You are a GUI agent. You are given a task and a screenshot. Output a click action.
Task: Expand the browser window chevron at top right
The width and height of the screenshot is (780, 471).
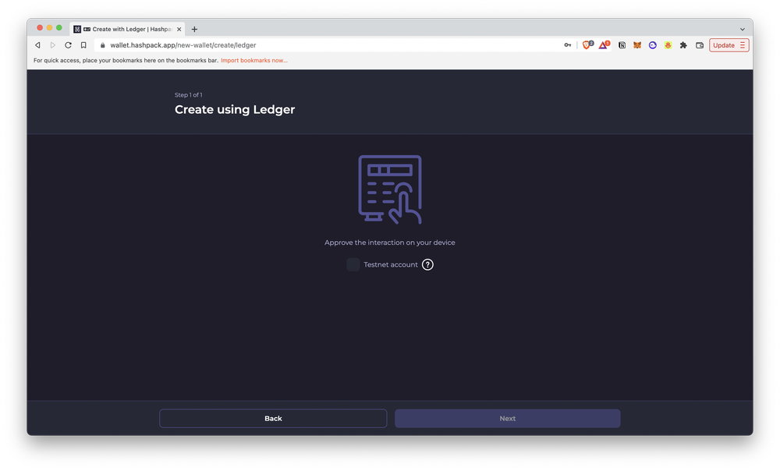point(742,28)
